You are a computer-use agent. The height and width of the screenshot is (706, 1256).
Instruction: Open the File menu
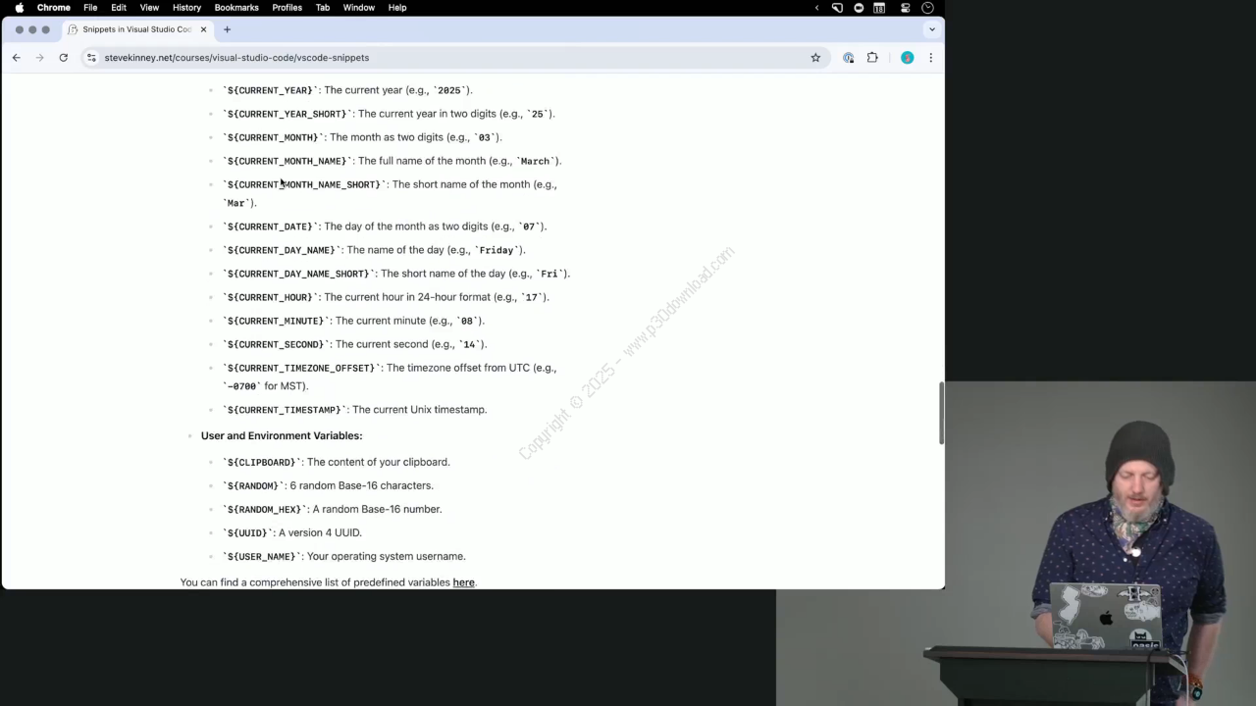click(90, 8)
